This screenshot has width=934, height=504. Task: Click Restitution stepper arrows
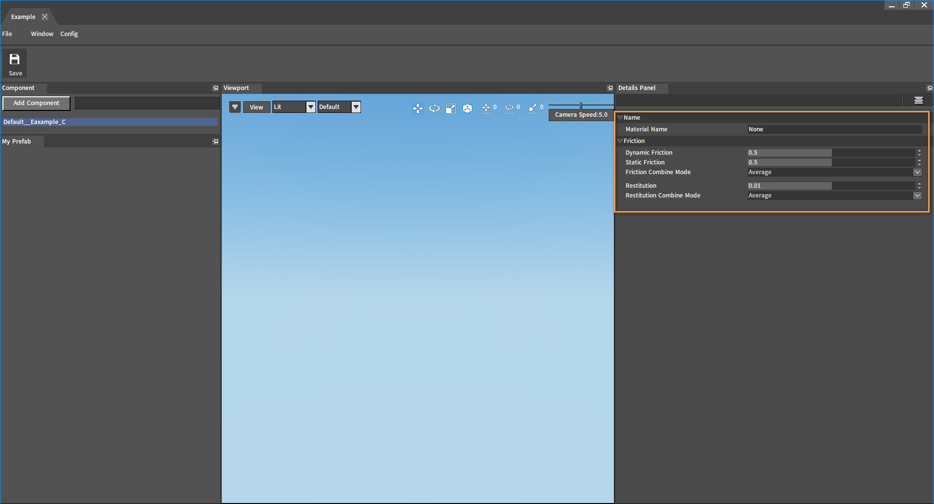(919, 186)
